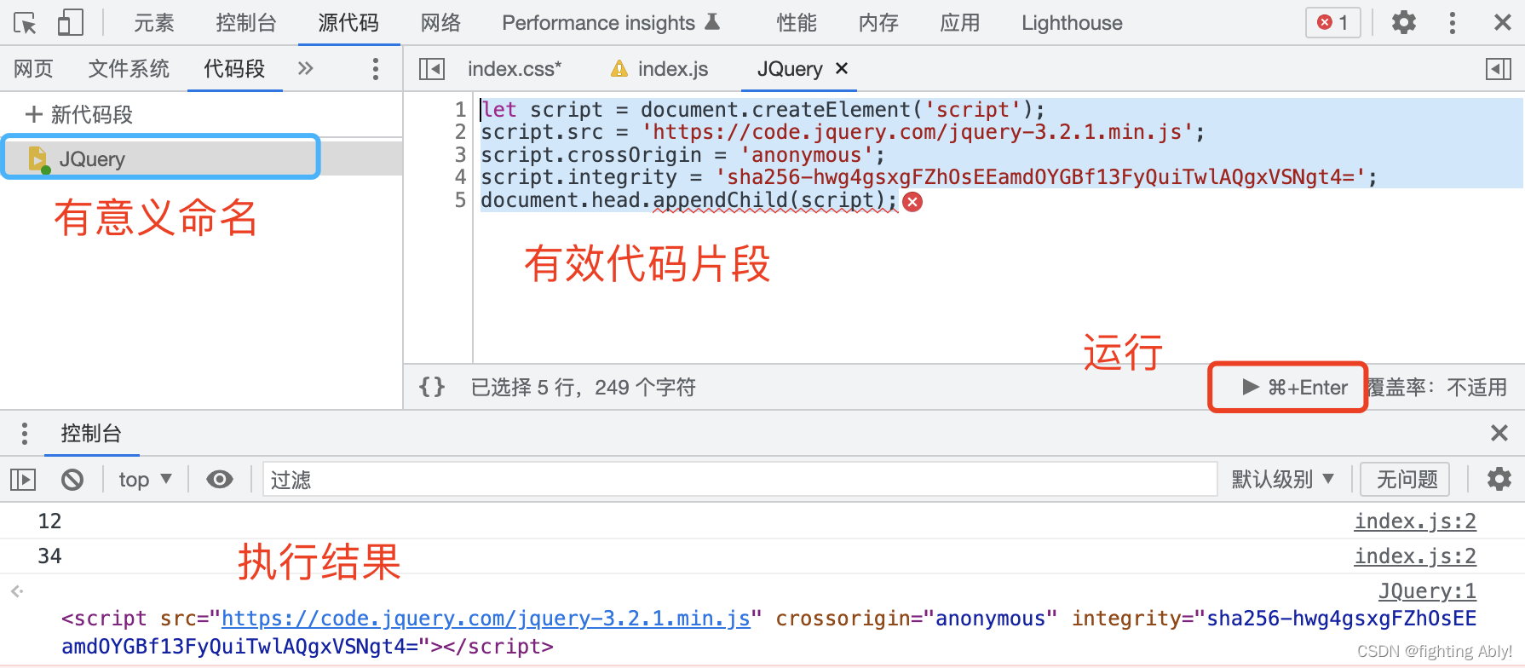Open the 性能 panel tab
Image resolution: width=1525 pixels, height=668 pixels.
pos(797,23)
